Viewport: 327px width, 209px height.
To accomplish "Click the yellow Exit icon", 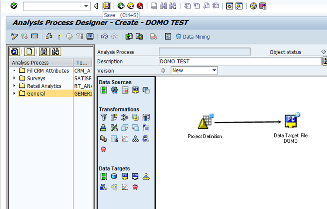I will pos(131,6).
